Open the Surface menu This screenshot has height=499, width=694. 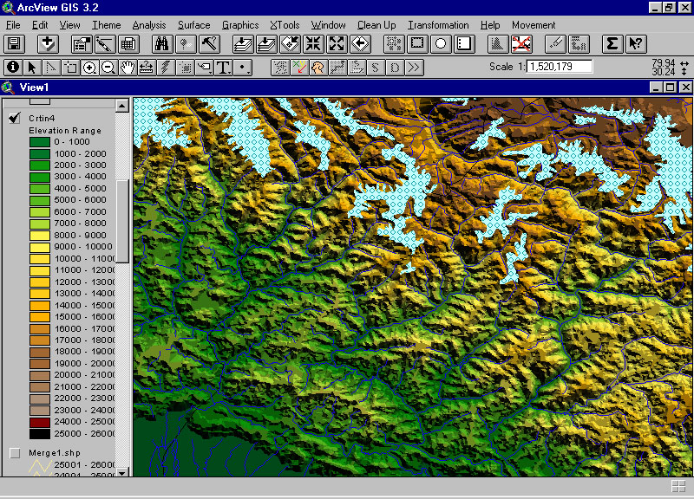(x=194, y=25)
